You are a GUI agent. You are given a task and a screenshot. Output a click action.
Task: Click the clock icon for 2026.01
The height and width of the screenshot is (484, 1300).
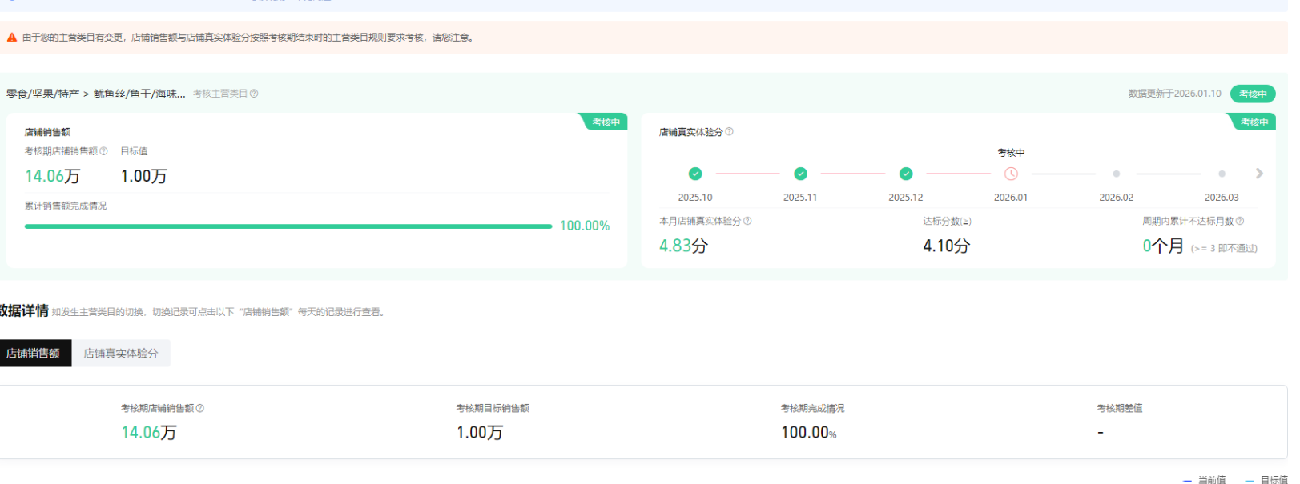pos(1011,174)
